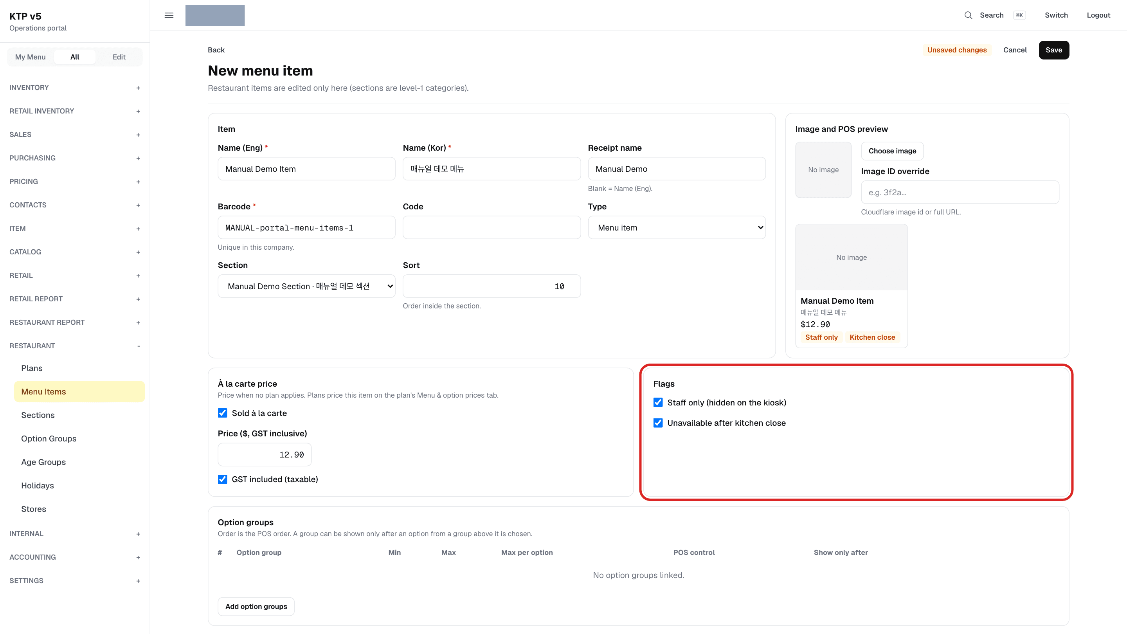Open Option Groups in sidebar

point(79,439)
